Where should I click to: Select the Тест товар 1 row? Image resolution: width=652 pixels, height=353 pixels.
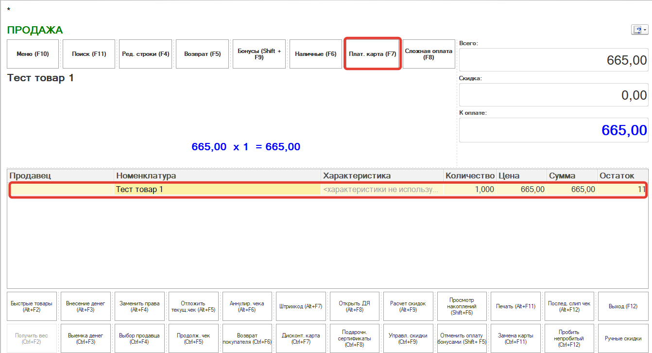(x=217, y=190)
